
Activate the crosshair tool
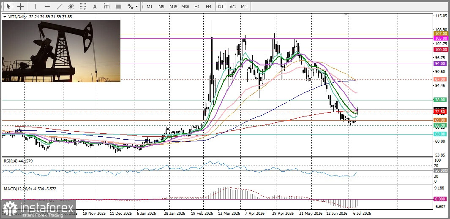pyautogui.click(x=21, y=6)
